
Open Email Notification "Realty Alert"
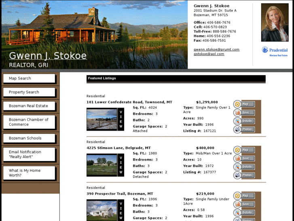coord(29,154)
